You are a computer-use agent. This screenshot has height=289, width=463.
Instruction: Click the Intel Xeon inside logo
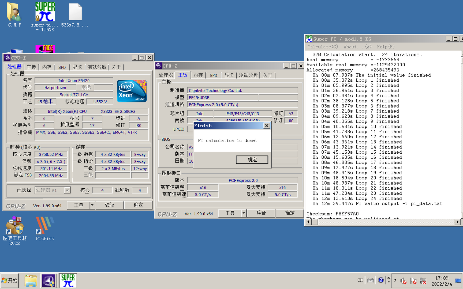(x=132, y=91)
